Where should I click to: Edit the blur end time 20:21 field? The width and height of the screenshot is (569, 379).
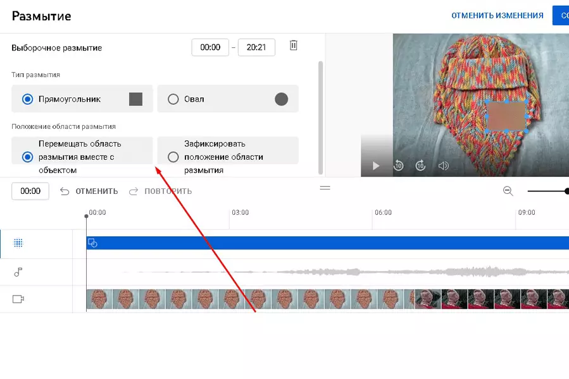256,47
